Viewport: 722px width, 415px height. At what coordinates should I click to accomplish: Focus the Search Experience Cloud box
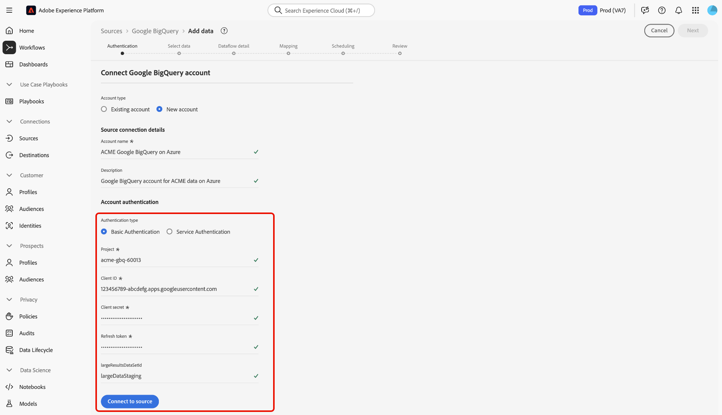321,10
